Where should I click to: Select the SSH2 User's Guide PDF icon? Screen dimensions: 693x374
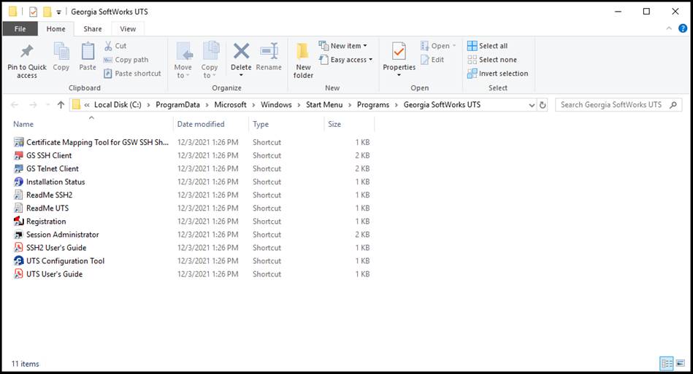tap(18, 247)
